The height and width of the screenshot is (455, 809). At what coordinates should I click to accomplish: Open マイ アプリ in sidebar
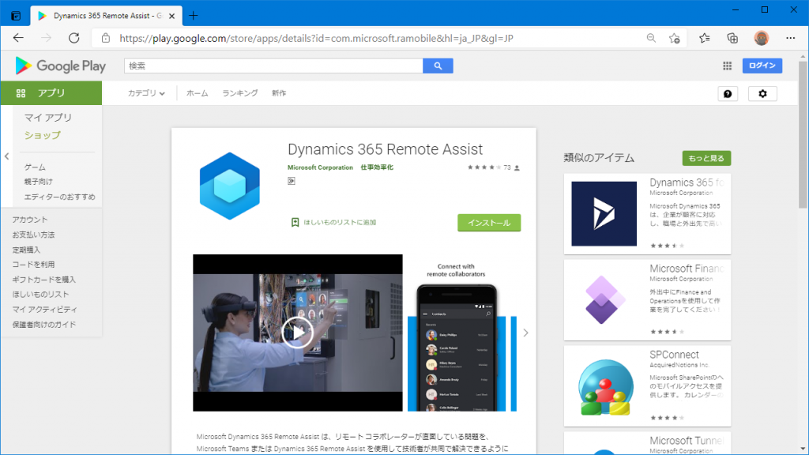pyautogui.click(x=48, y=118)
